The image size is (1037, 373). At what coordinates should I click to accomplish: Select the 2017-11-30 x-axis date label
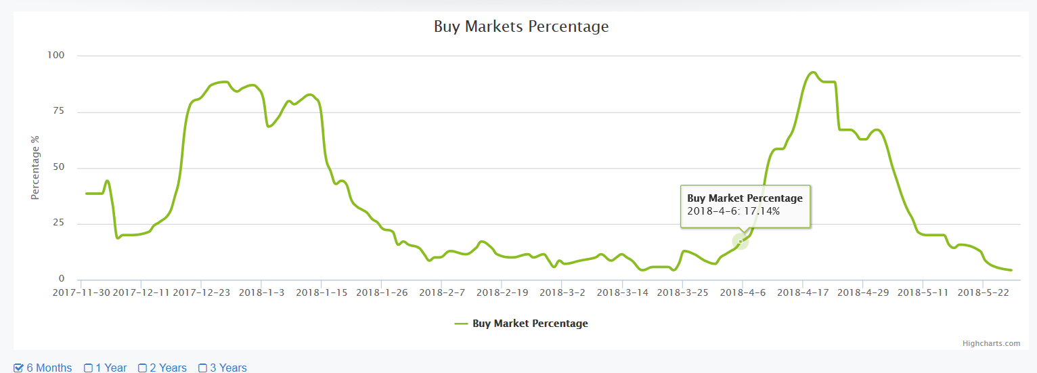click(x=81, y=292)
